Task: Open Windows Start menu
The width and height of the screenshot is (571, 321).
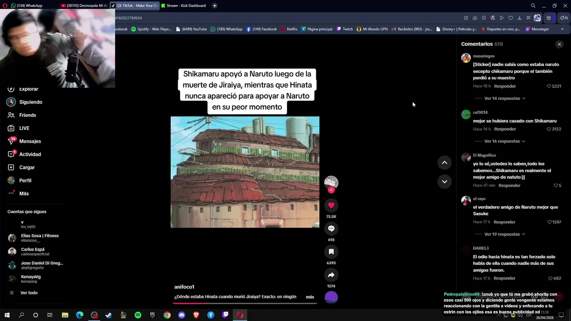Action: pyautogui.click(x=7, y=315)
